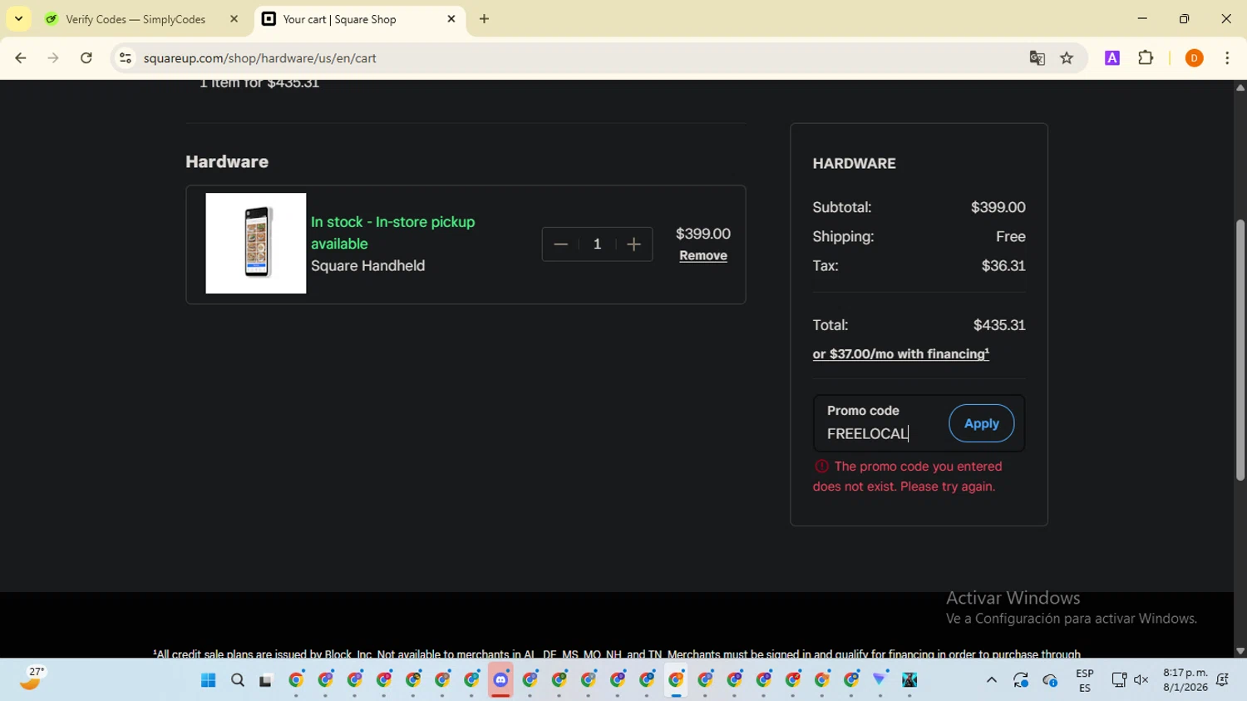Viewport: 1247px width, 701px height.
Task: Open the translate page icon
Action: coord(1037,58)
